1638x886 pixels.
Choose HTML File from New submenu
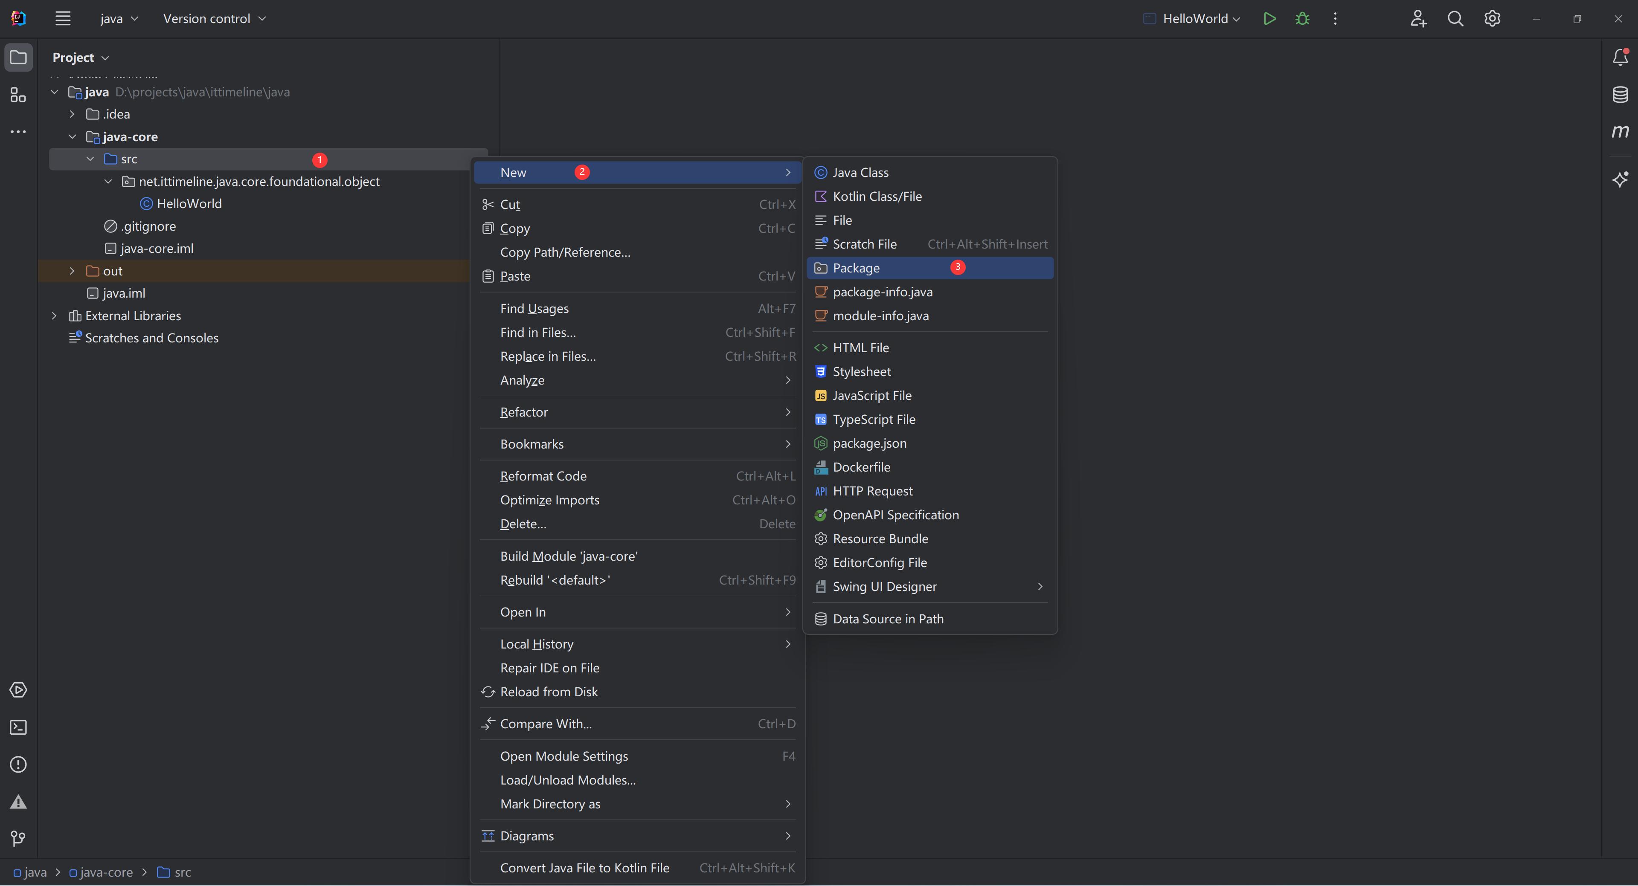(929, 347)
